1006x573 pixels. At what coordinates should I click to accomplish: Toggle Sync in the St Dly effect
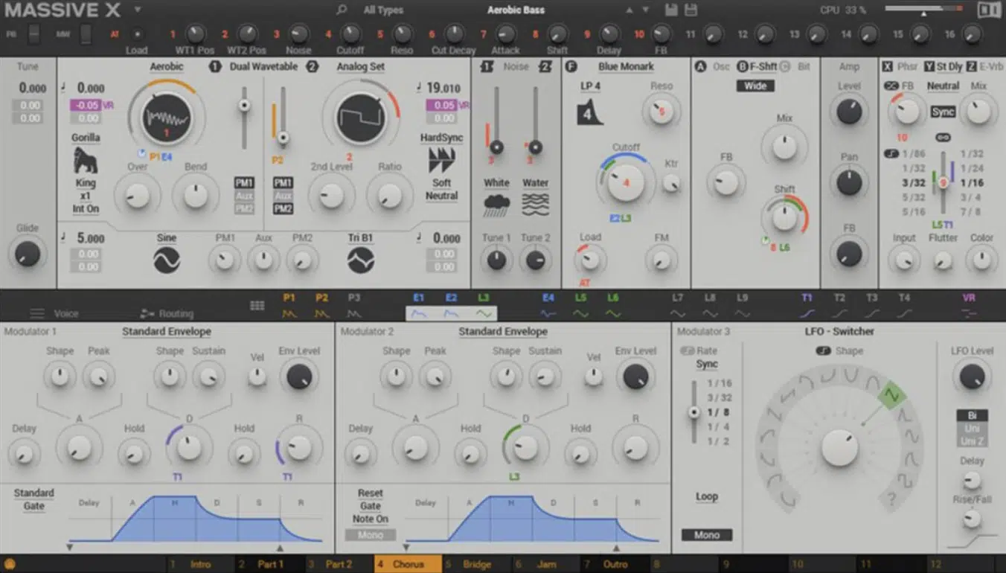click(x=943, y=111)
